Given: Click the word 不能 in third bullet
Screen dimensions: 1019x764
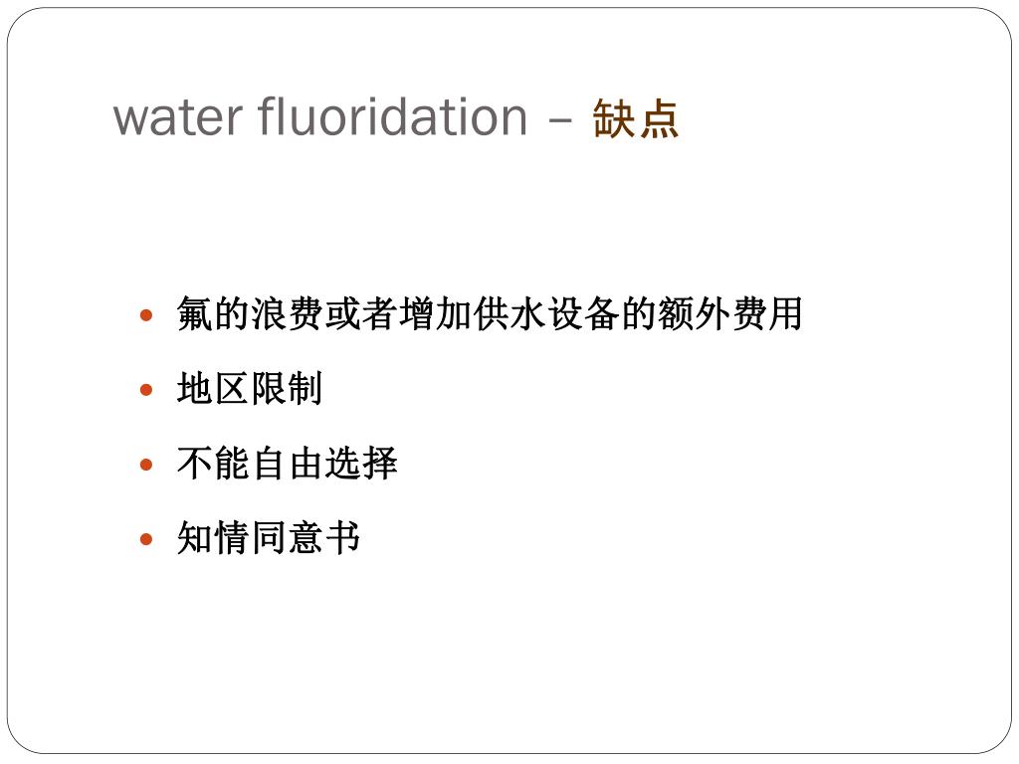Looking at the screenshot, I should [213, 464].
